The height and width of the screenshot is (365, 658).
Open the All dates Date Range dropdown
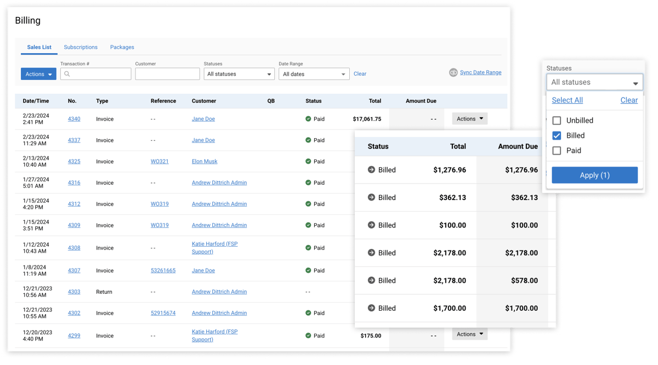[314, 74]
